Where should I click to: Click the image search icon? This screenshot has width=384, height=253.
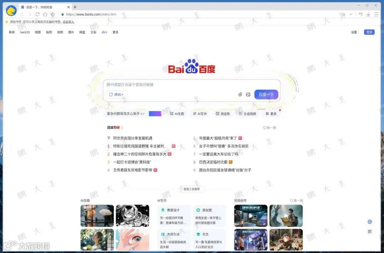coord(248,95)
